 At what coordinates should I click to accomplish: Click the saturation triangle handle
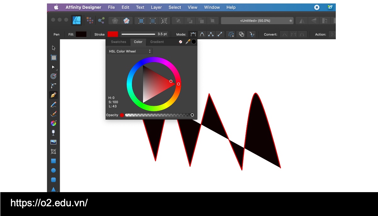(171, 81)
